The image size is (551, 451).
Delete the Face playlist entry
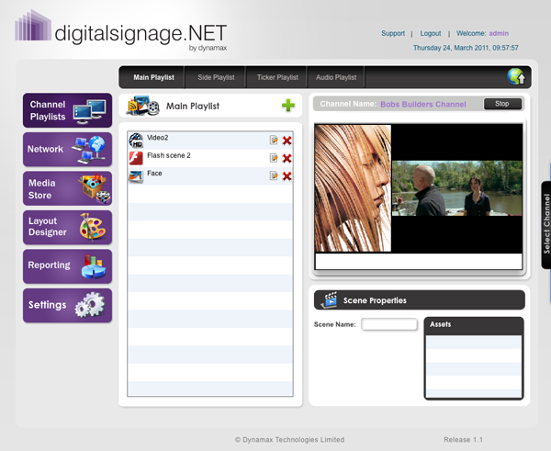coord(287,175)
